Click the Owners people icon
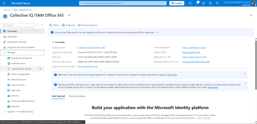Viewport: 257px width, 124px height. (9, 96)
